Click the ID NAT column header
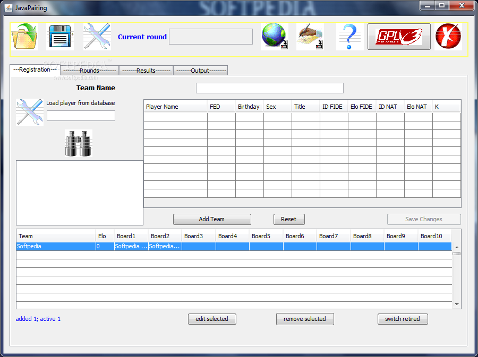The image size is (478, 357). coord(390,107)
